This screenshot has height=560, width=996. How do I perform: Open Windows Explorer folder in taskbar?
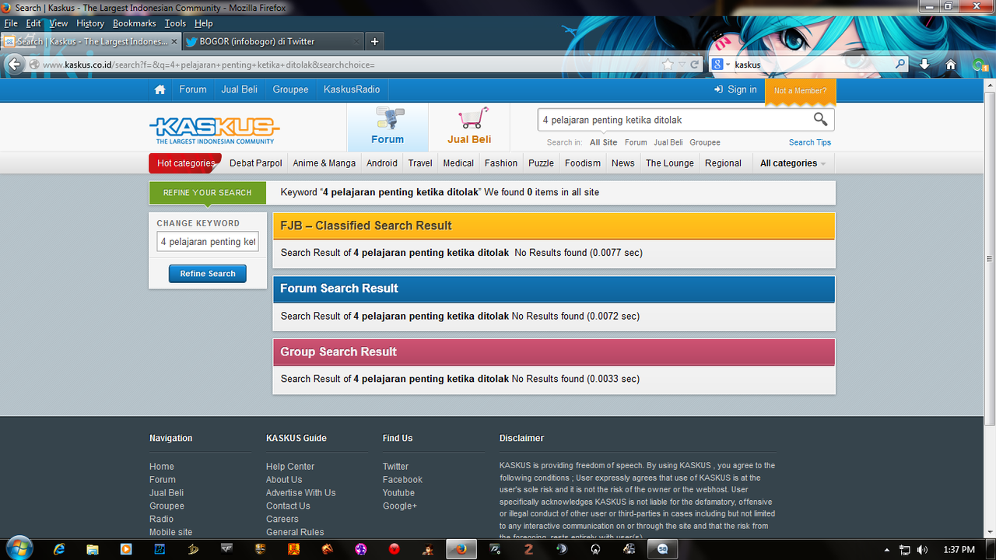pyautogui.click(x=93, y=549)
